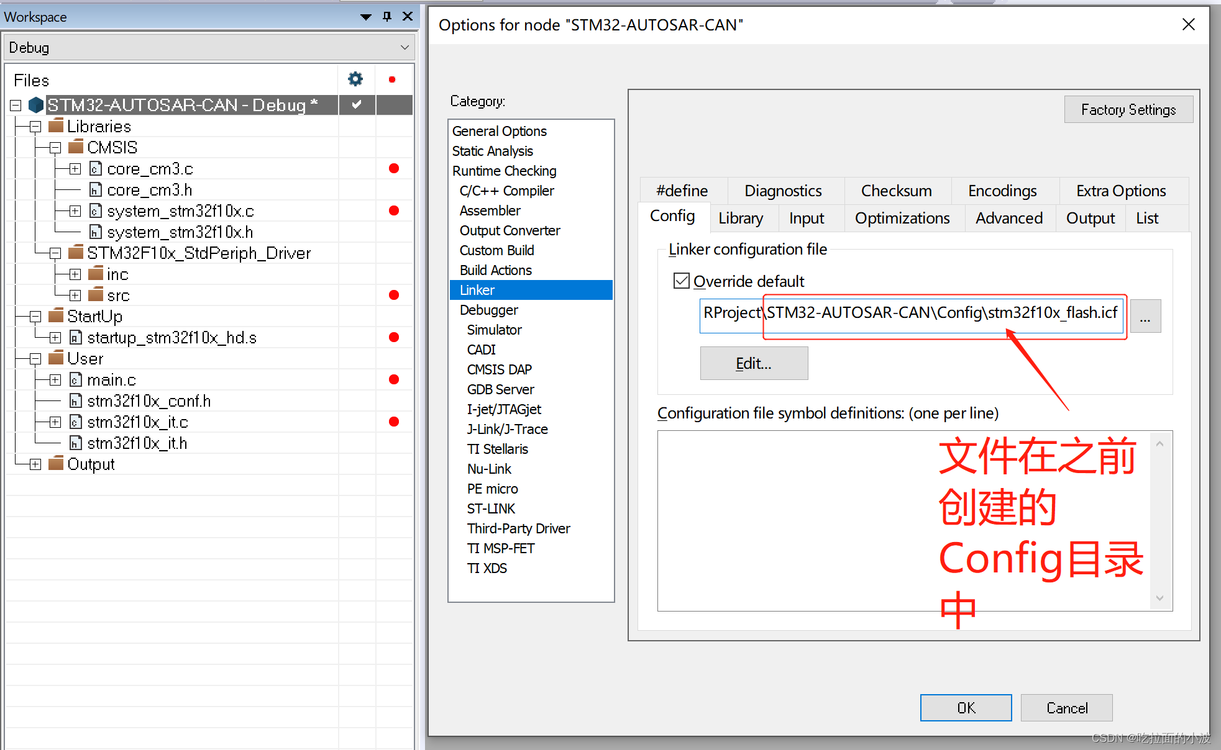Click the blue cube project icon

point(36,105)
